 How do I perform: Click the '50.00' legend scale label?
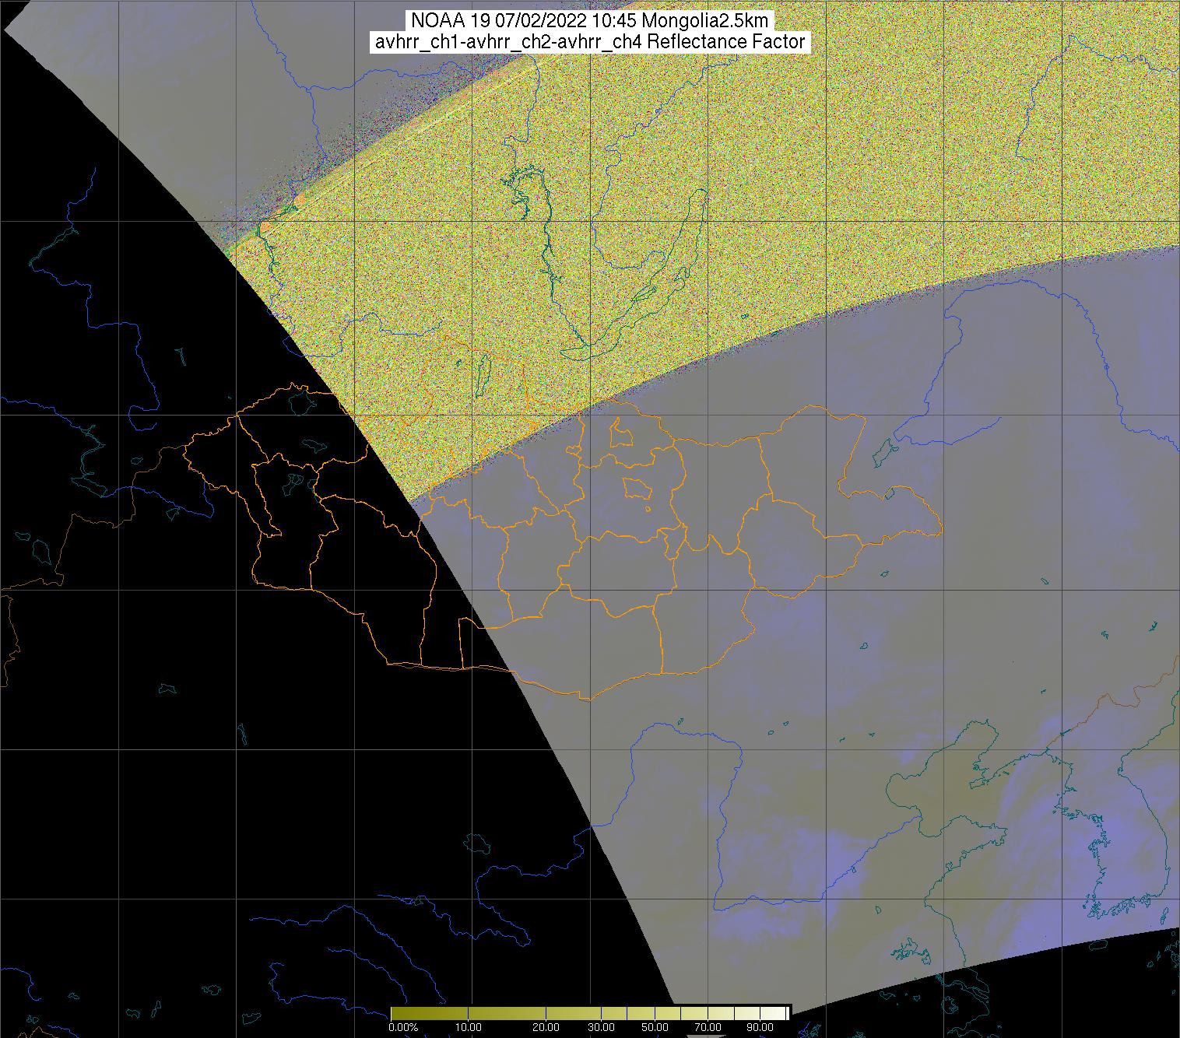655,1027
